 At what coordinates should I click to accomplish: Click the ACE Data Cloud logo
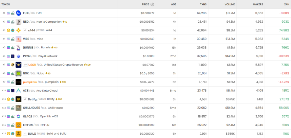18,91
